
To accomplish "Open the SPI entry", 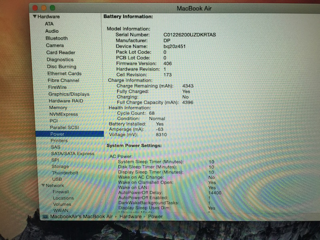I will 55,160.
